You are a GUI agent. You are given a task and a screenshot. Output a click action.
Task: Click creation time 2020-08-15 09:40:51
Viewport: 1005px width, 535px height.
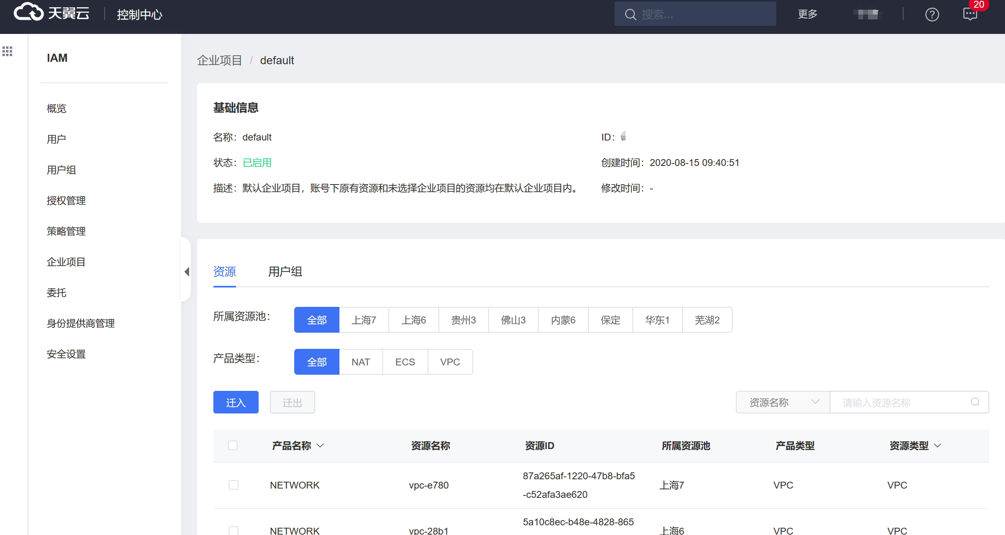[x=694, y=163]
